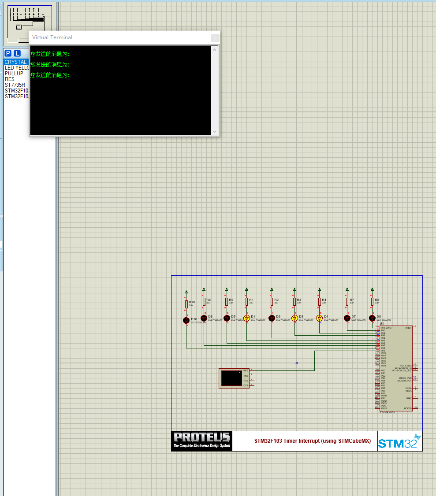Image resolution: width=436 pixels, height=496 pixels.
Task: Select resistor R10 on the schematic
Action: (x=186, y=304)
